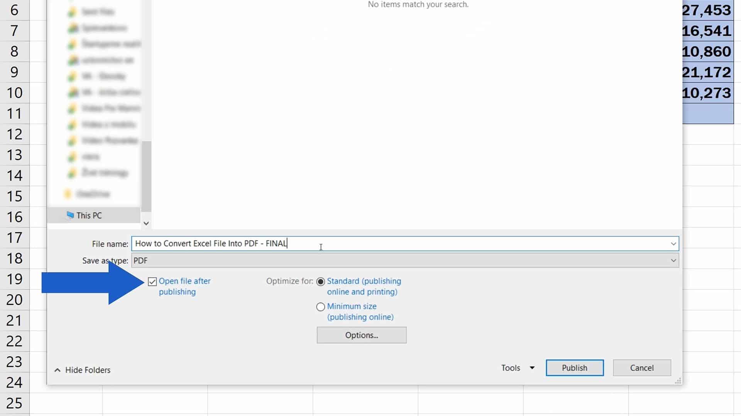
Task: Click the folder pane scroll-down arrow
Action: pyautogui.click(x=146, y=223)
